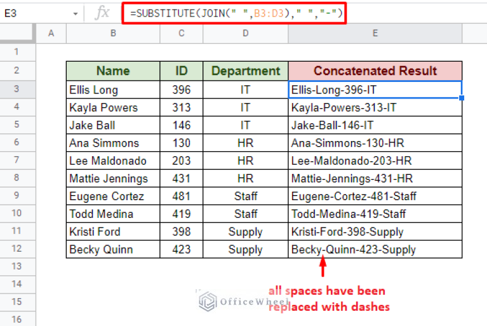This screenshot has width=487, height=326.
Task: Select cell containing Kristi Ford
Action: coord(113,231)
